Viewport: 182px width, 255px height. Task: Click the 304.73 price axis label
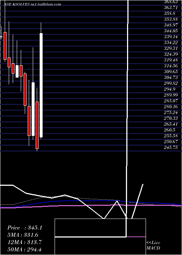pos(171,78)
